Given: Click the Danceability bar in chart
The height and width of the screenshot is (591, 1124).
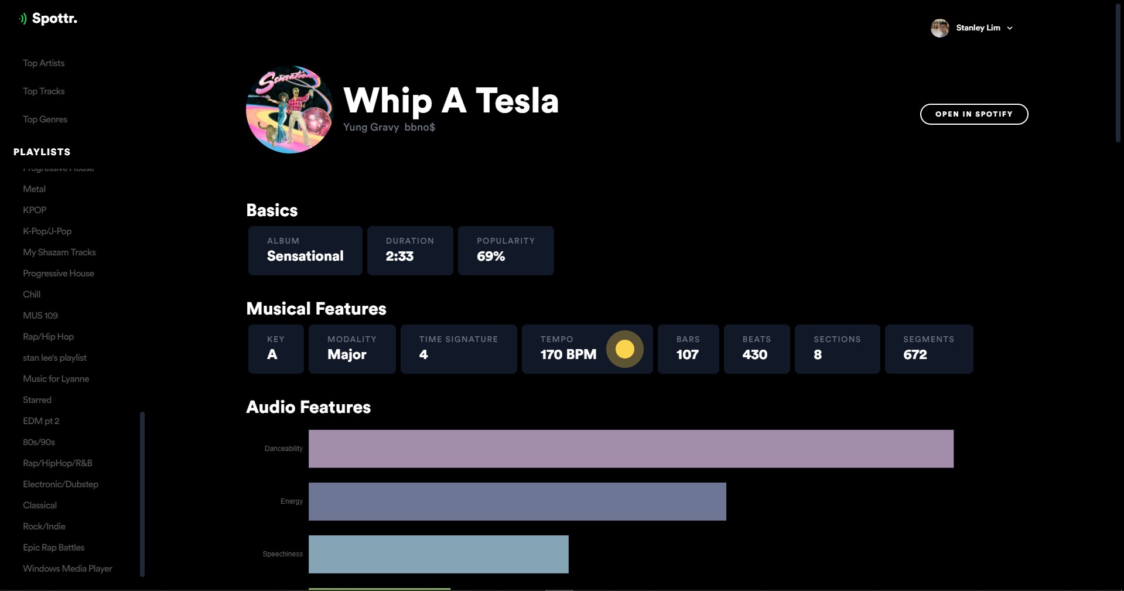Looking at the screenshot, I should (x=631, y=449).
